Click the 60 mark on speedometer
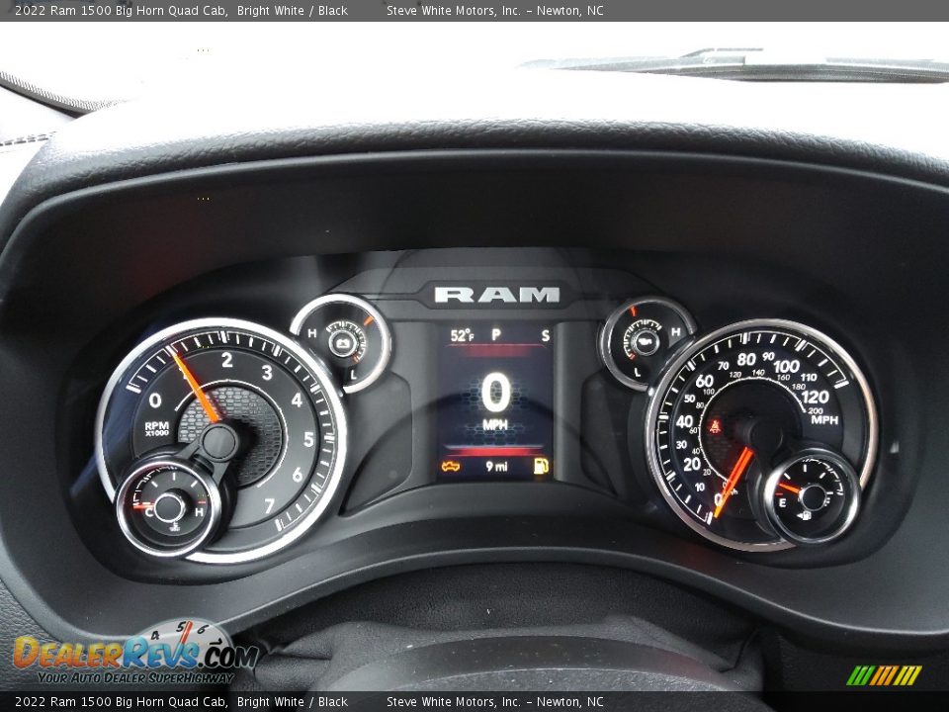Viewport: 949px width, 712px height. [x=704, y=381]
